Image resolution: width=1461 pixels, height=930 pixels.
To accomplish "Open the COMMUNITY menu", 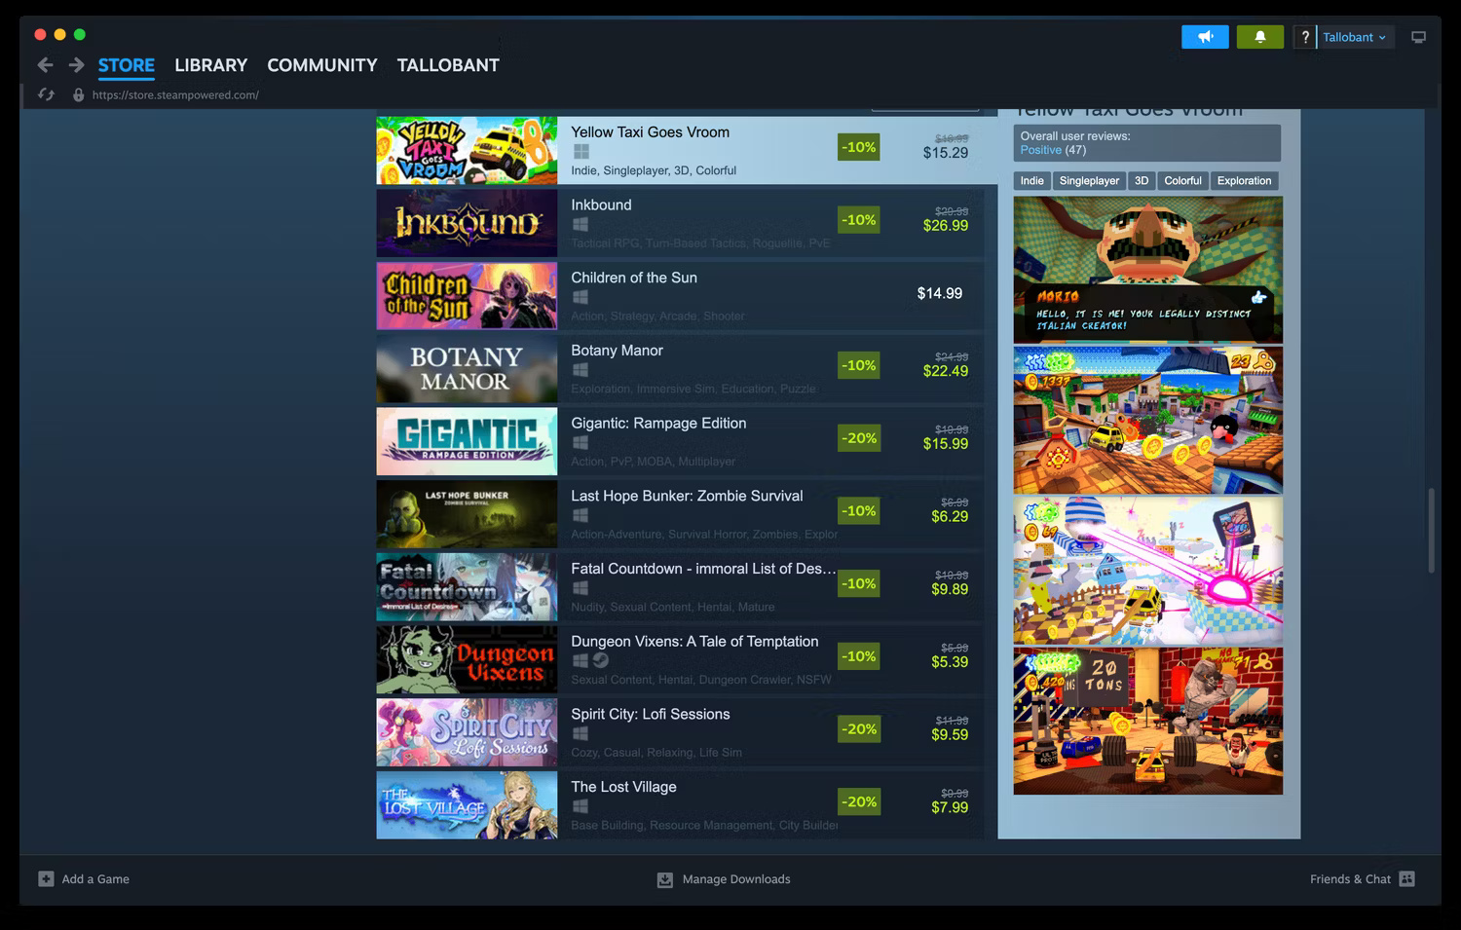I will coord(321,64).
